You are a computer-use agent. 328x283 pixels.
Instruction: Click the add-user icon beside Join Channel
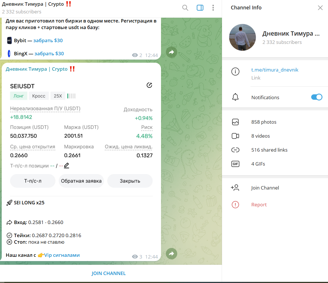pos(235,188)
